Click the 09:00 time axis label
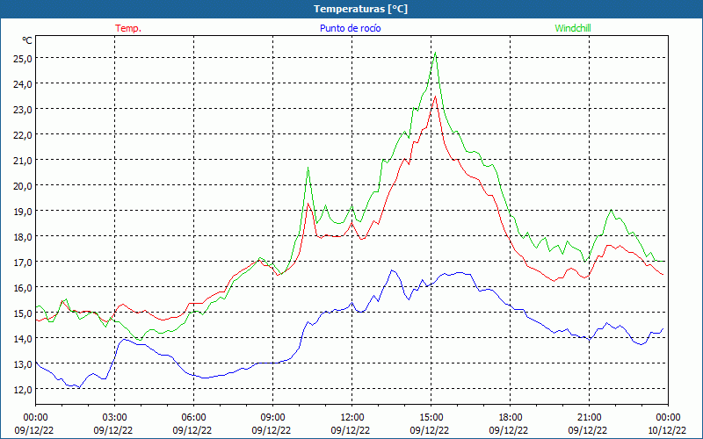The image size is (703, 439). (272, 418)
